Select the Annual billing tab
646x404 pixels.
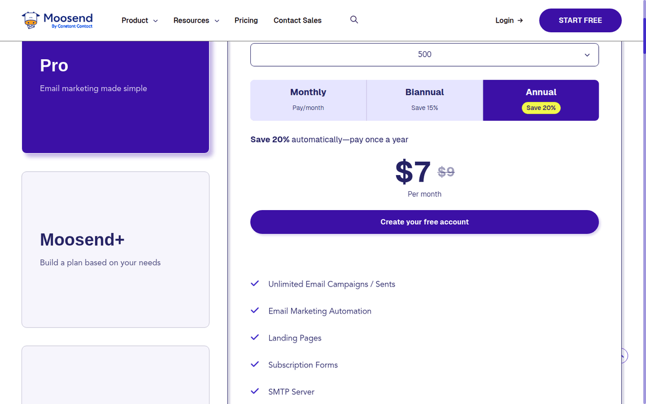coord(541,100)
